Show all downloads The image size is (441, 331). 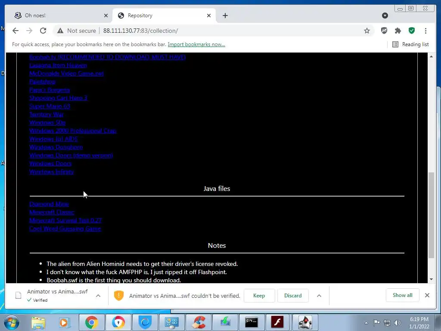[403, 295]
